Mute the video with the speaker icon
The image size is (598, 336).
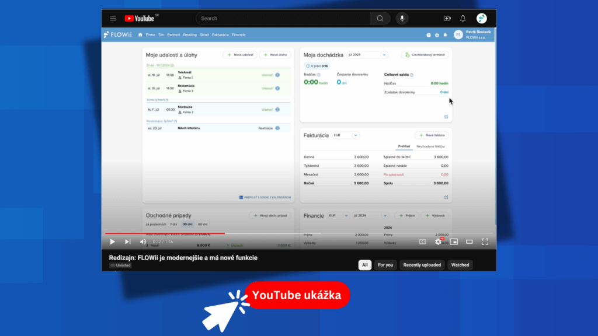tap(143, 242)
